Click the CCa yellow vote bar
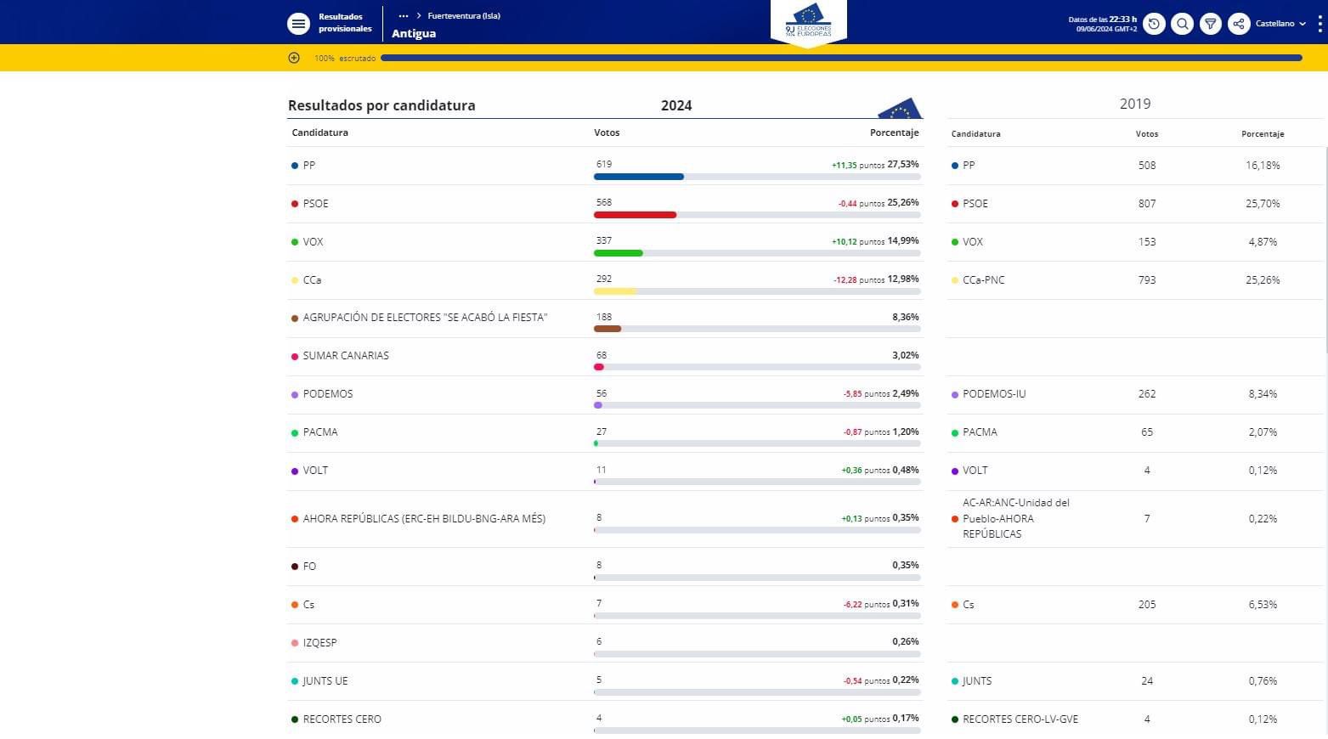 (x=615, y=291)
